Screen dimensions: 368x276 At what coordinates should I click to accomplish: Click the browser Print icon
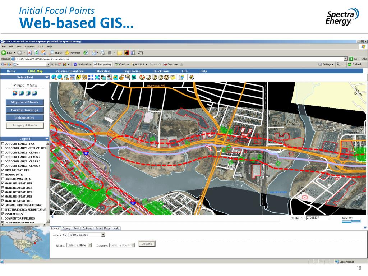(102, 52)
